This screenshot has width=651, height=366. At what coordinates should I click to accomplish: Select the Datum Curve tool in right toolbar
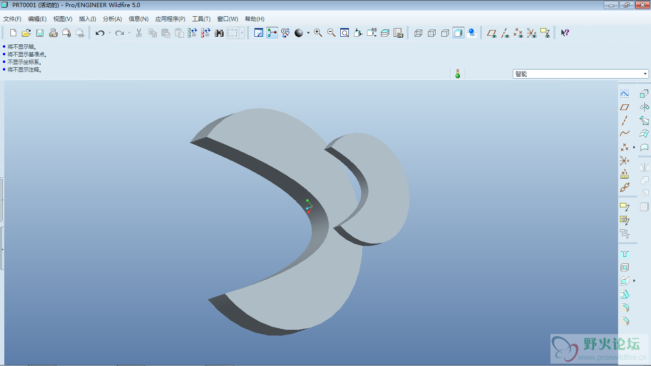(x=625, y=134)
